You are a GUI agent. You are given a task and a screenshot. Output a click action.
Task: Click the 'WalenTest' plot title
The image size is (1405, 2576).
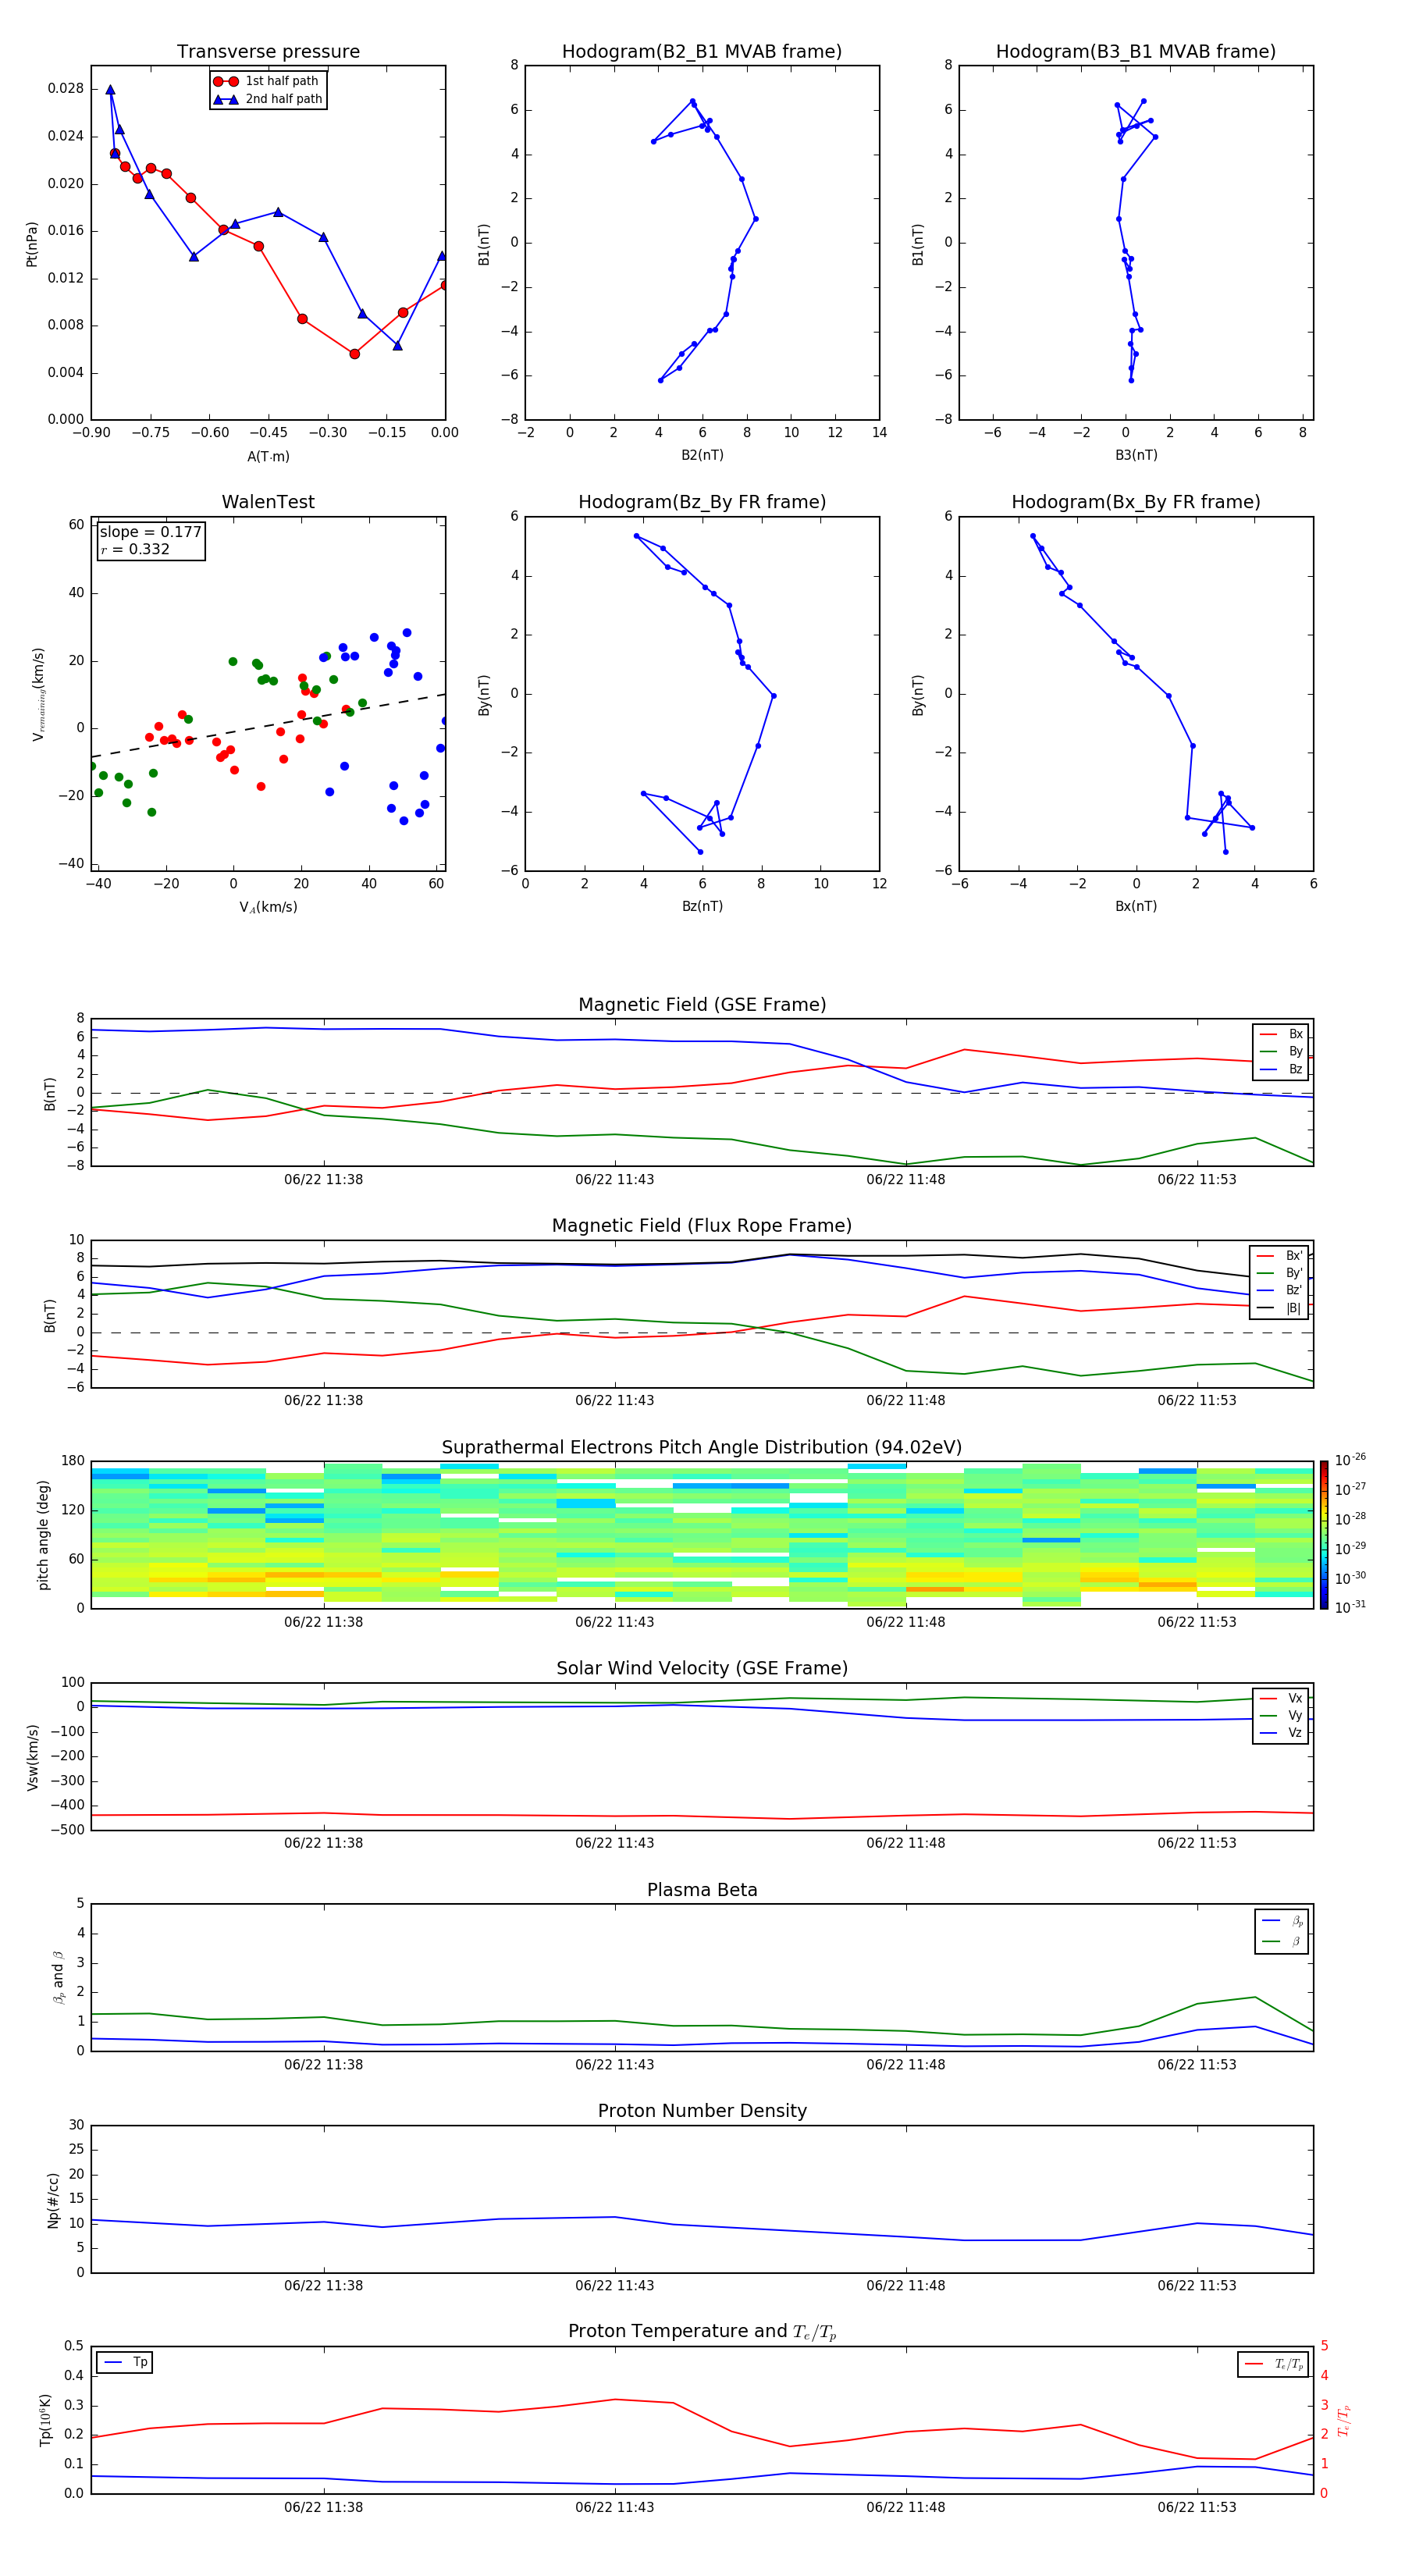tap(268, 502)
